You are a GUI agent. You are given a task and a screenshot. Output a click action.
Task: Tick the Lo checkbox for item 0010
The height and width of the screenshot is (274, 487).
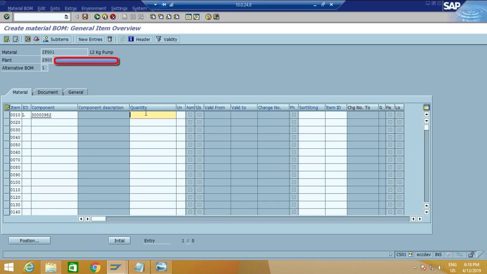click(x=399, y=115)
